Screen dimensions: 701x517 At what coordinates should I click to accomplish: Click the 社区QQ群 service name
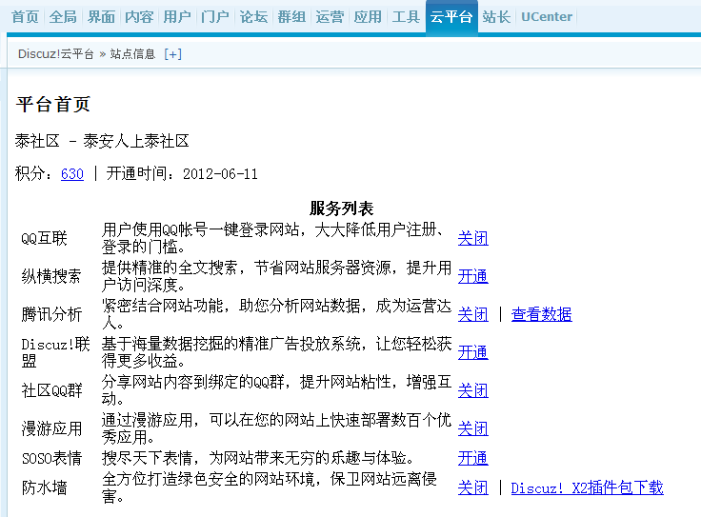point(51,390)
